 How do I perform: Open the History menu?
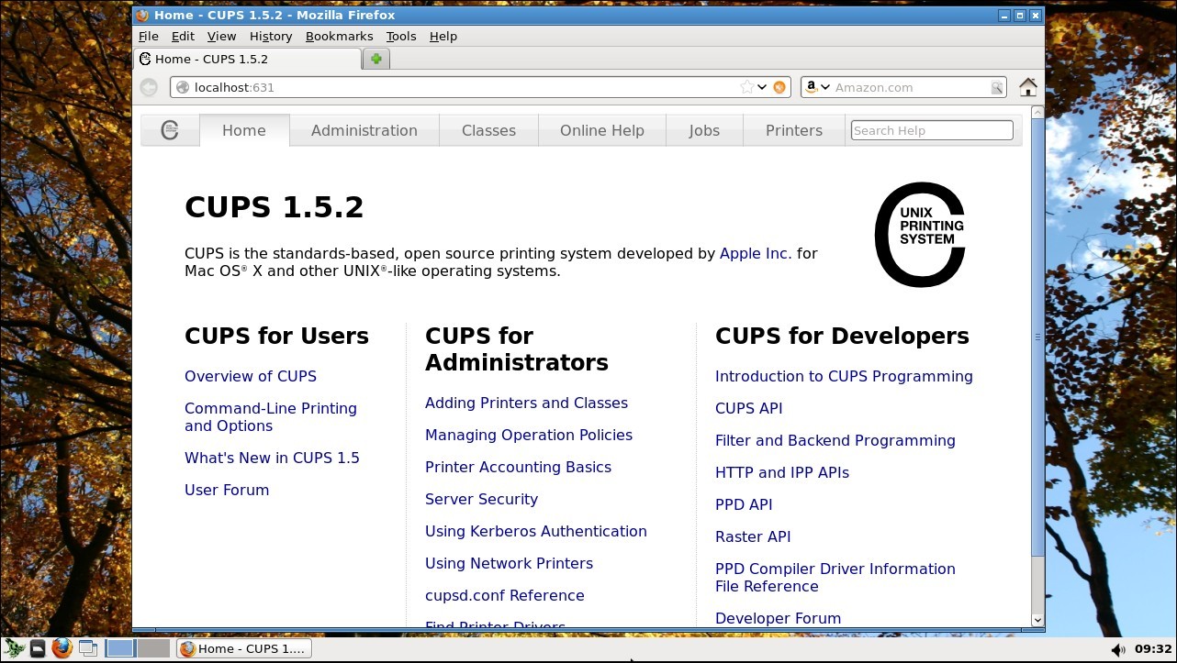pos(271,36)
